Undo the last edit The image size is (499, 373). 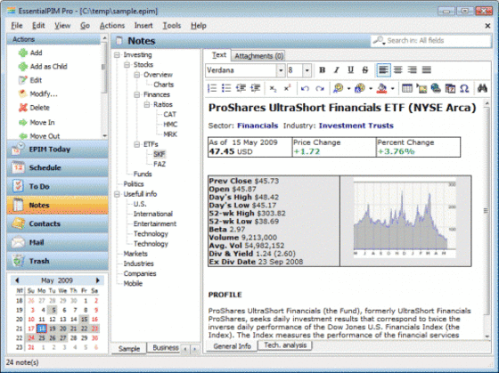(x=305, y=88)
